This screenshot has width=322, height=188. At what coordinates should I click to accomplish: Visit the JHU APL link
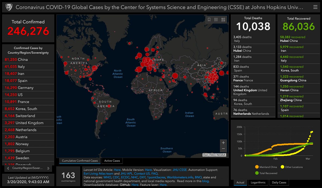click(x=126, y=174)
